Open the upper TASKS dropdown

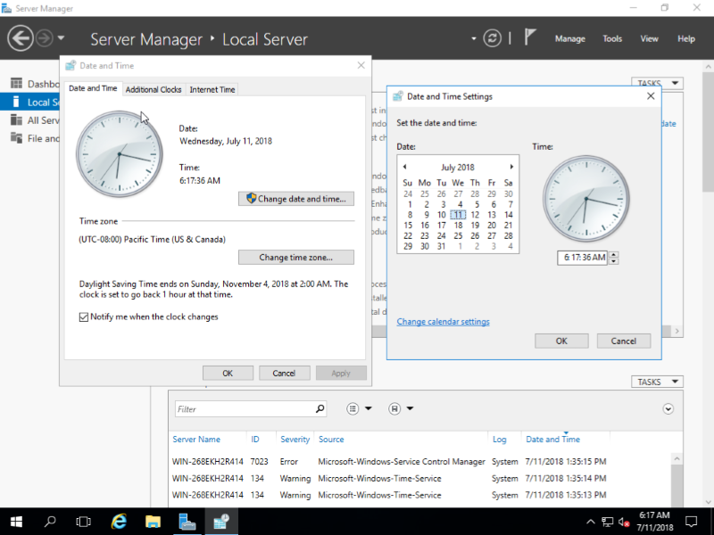[657, 83]
